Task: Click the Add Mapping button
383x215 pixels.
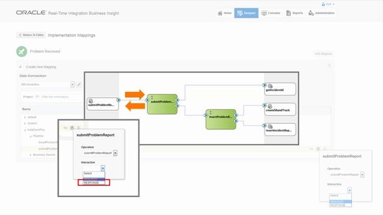Action: coord(323,54)
